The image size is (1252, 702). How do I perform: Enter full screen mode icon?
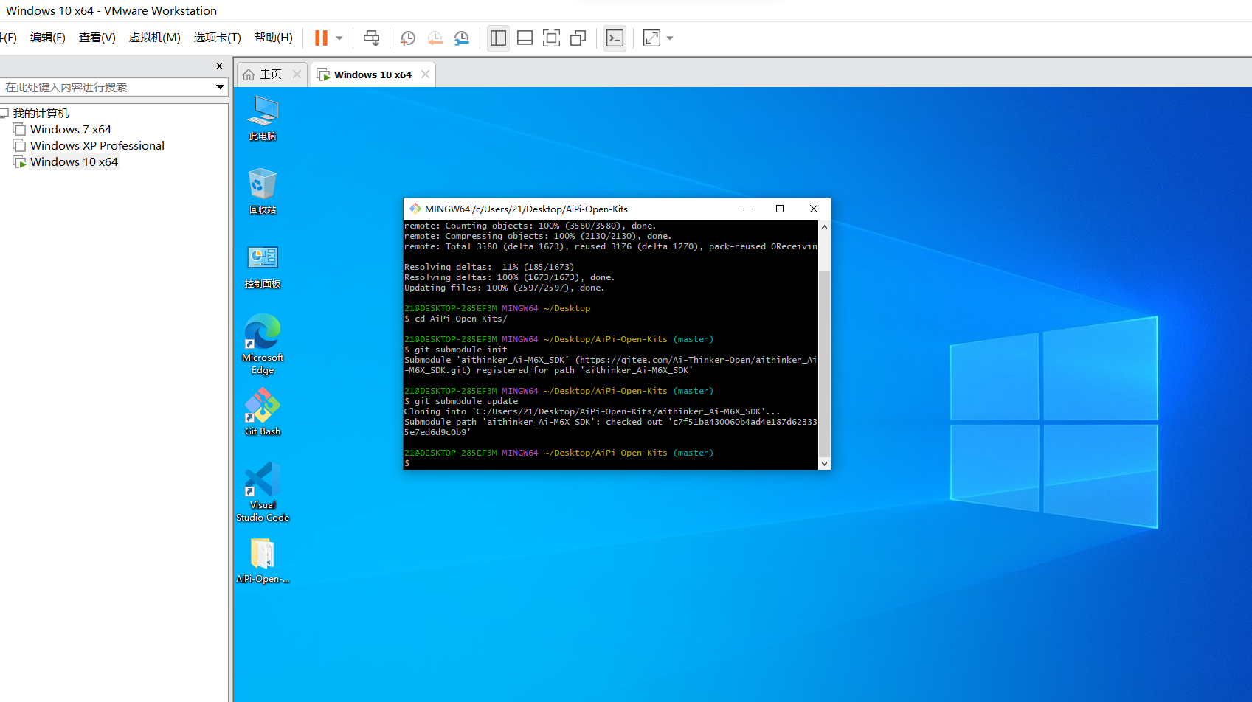552,38
